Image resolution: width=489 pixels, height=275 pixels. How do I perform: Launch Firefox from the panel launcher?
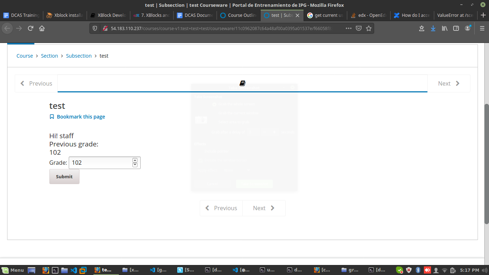pos(46,270)
